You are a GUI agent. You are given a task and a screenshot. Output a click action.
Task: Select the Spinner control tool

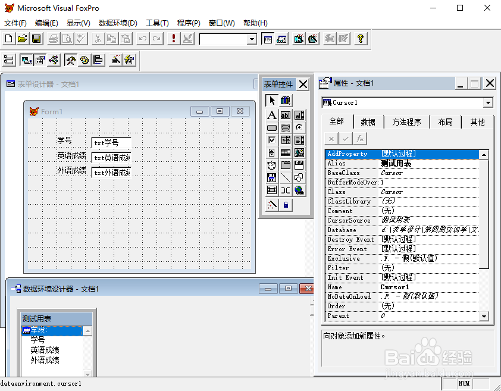click(x=271, y=152)
